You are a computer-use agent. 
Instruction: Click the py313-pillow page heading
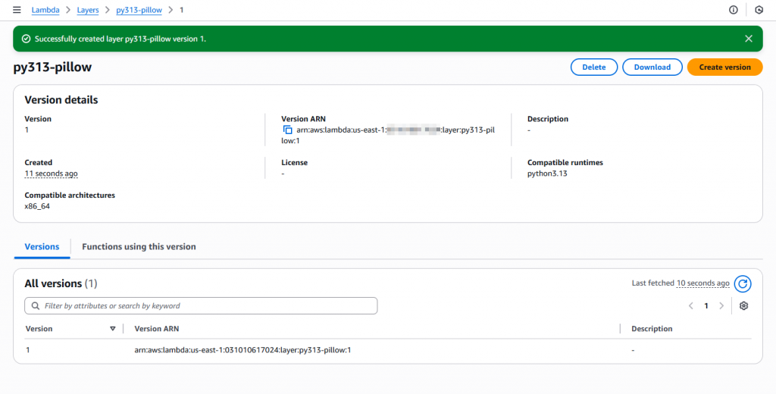coord(52,67)
